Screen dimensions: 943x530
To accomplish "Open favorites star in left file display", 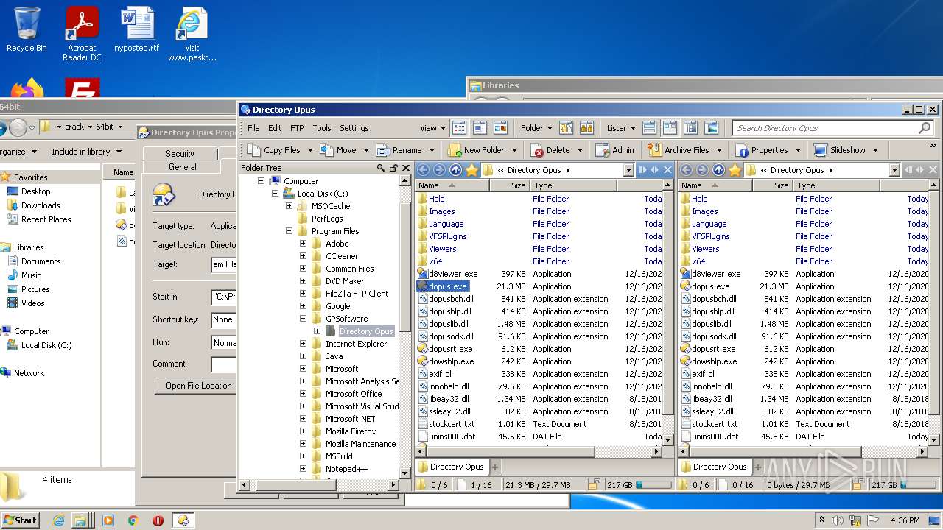I will [x=472, y=170].
